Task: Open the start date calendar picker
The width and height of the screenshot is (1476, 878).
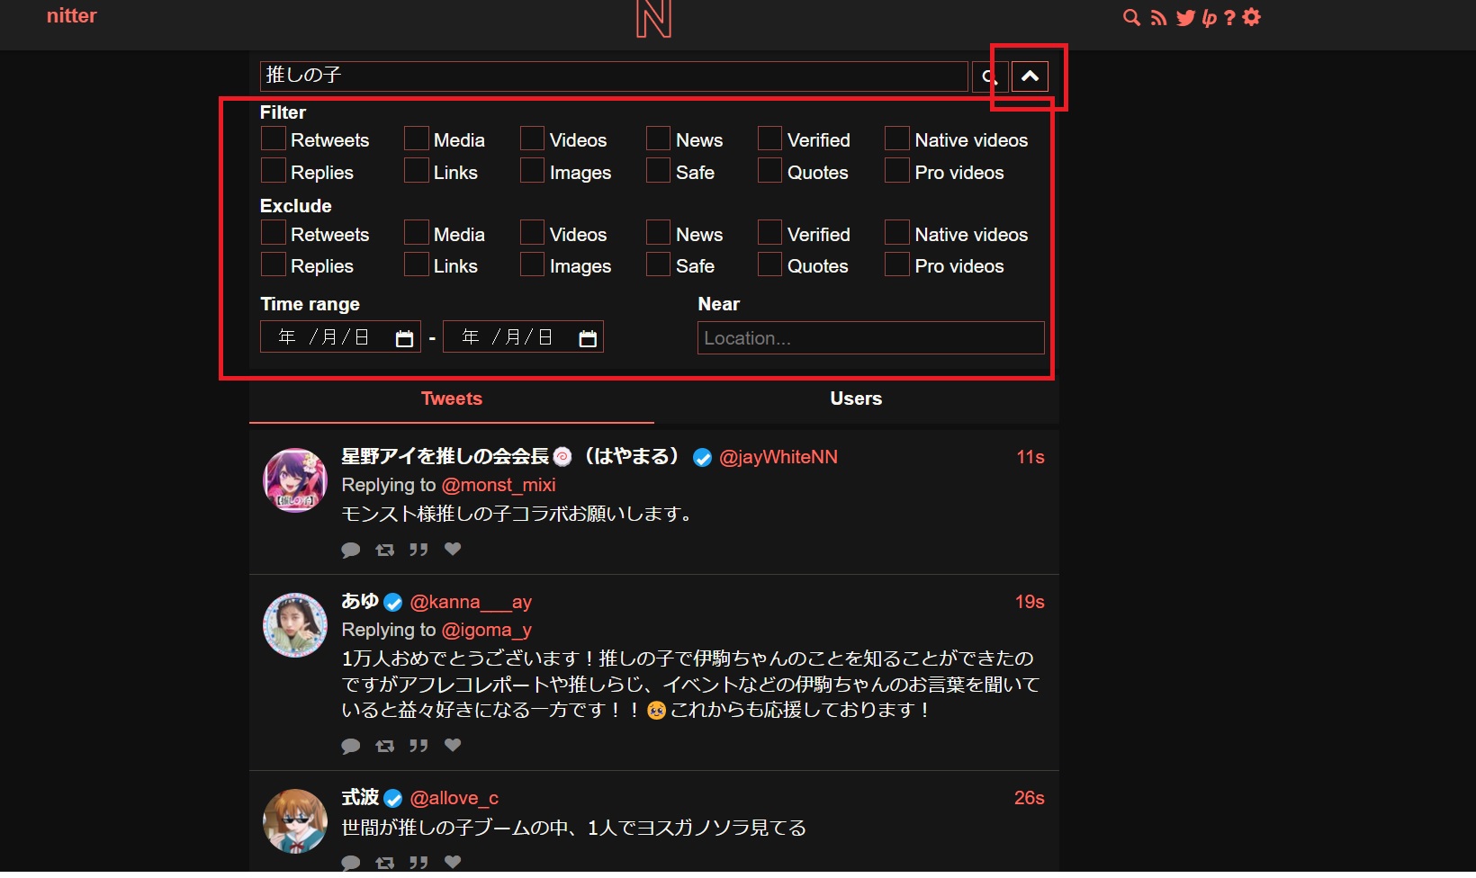Action: pyautogui.click(x=404, y=336)
